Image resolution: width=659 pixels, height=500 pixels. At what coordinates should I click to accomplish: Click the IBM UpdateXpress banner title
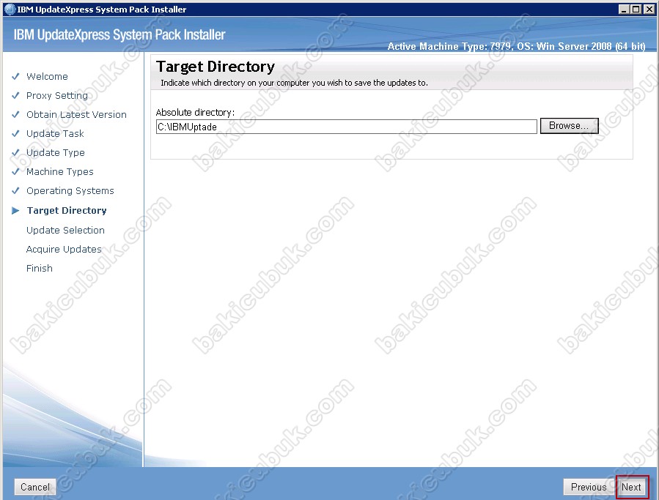point(119,34)
